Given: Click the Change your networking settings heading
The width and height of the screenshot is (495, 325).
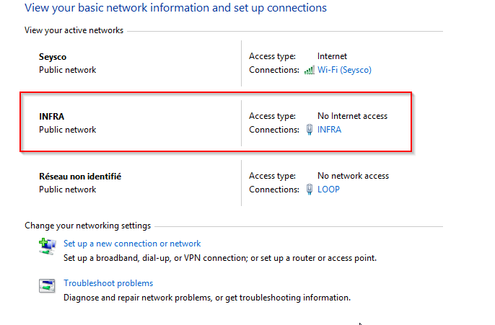Looking at the screenshot, I should [87, 226].
